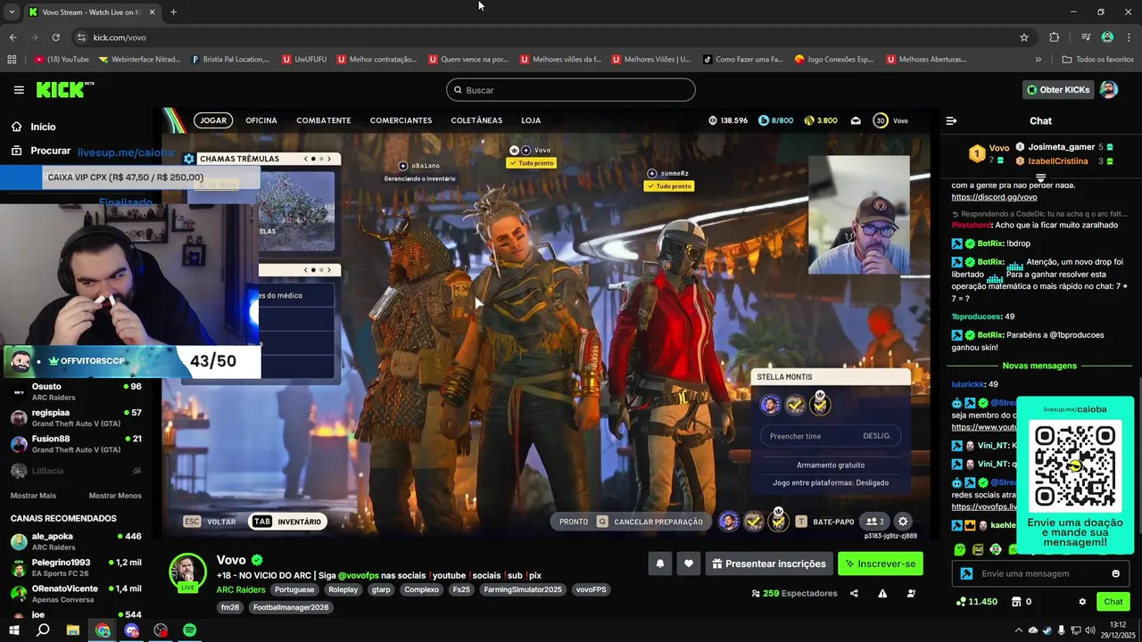Focus the Buscar search field
This screenshot has width=1142, height=642.
pyautogui.click(x=571, y=90)
